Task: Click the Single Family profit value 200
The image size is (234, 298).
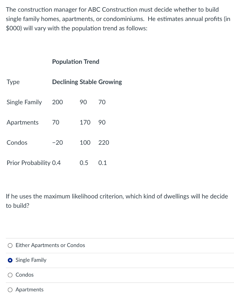Action: 57,102
